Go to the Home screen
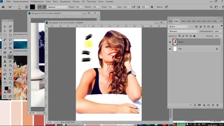224x126 pixels. tap(3, 7)
